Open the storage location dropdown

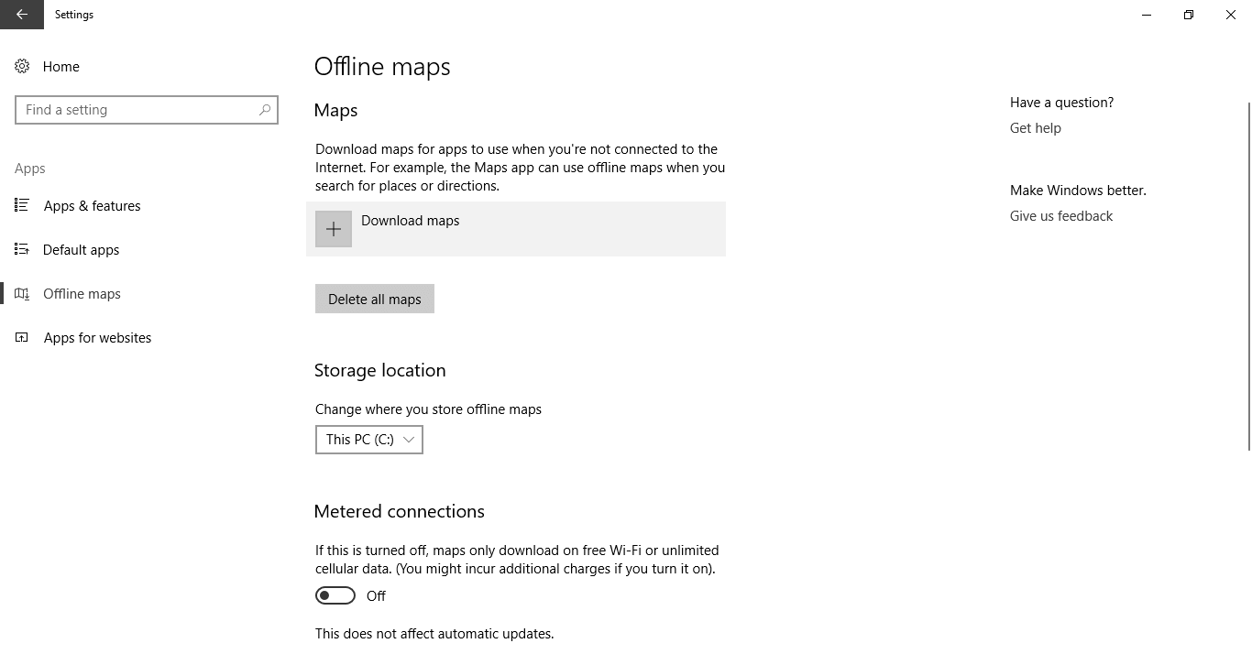click(368, 440)
